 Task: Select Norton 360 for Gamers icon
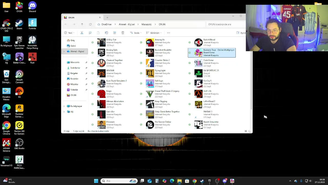tap(19, 128)
